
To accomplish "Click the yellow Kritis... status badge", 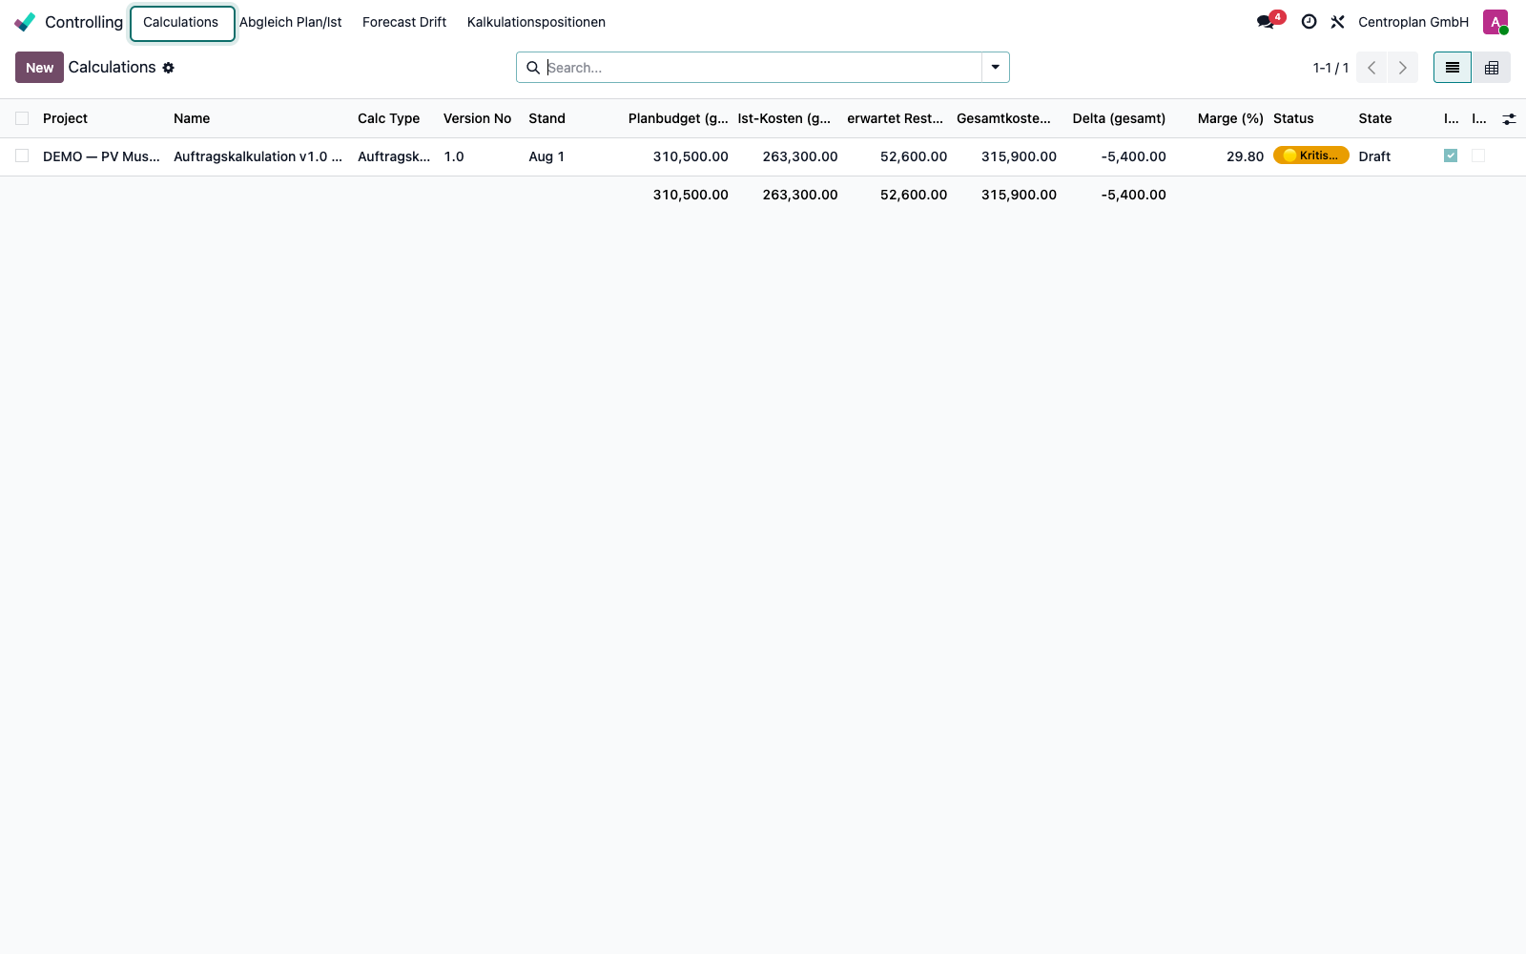I will (1311, 156).
